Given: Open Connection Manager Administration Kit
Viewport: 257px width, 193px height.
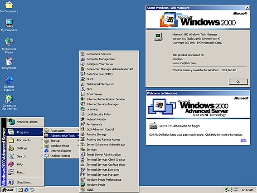Looking at the screenshot, I should click(x=109, y=69).
